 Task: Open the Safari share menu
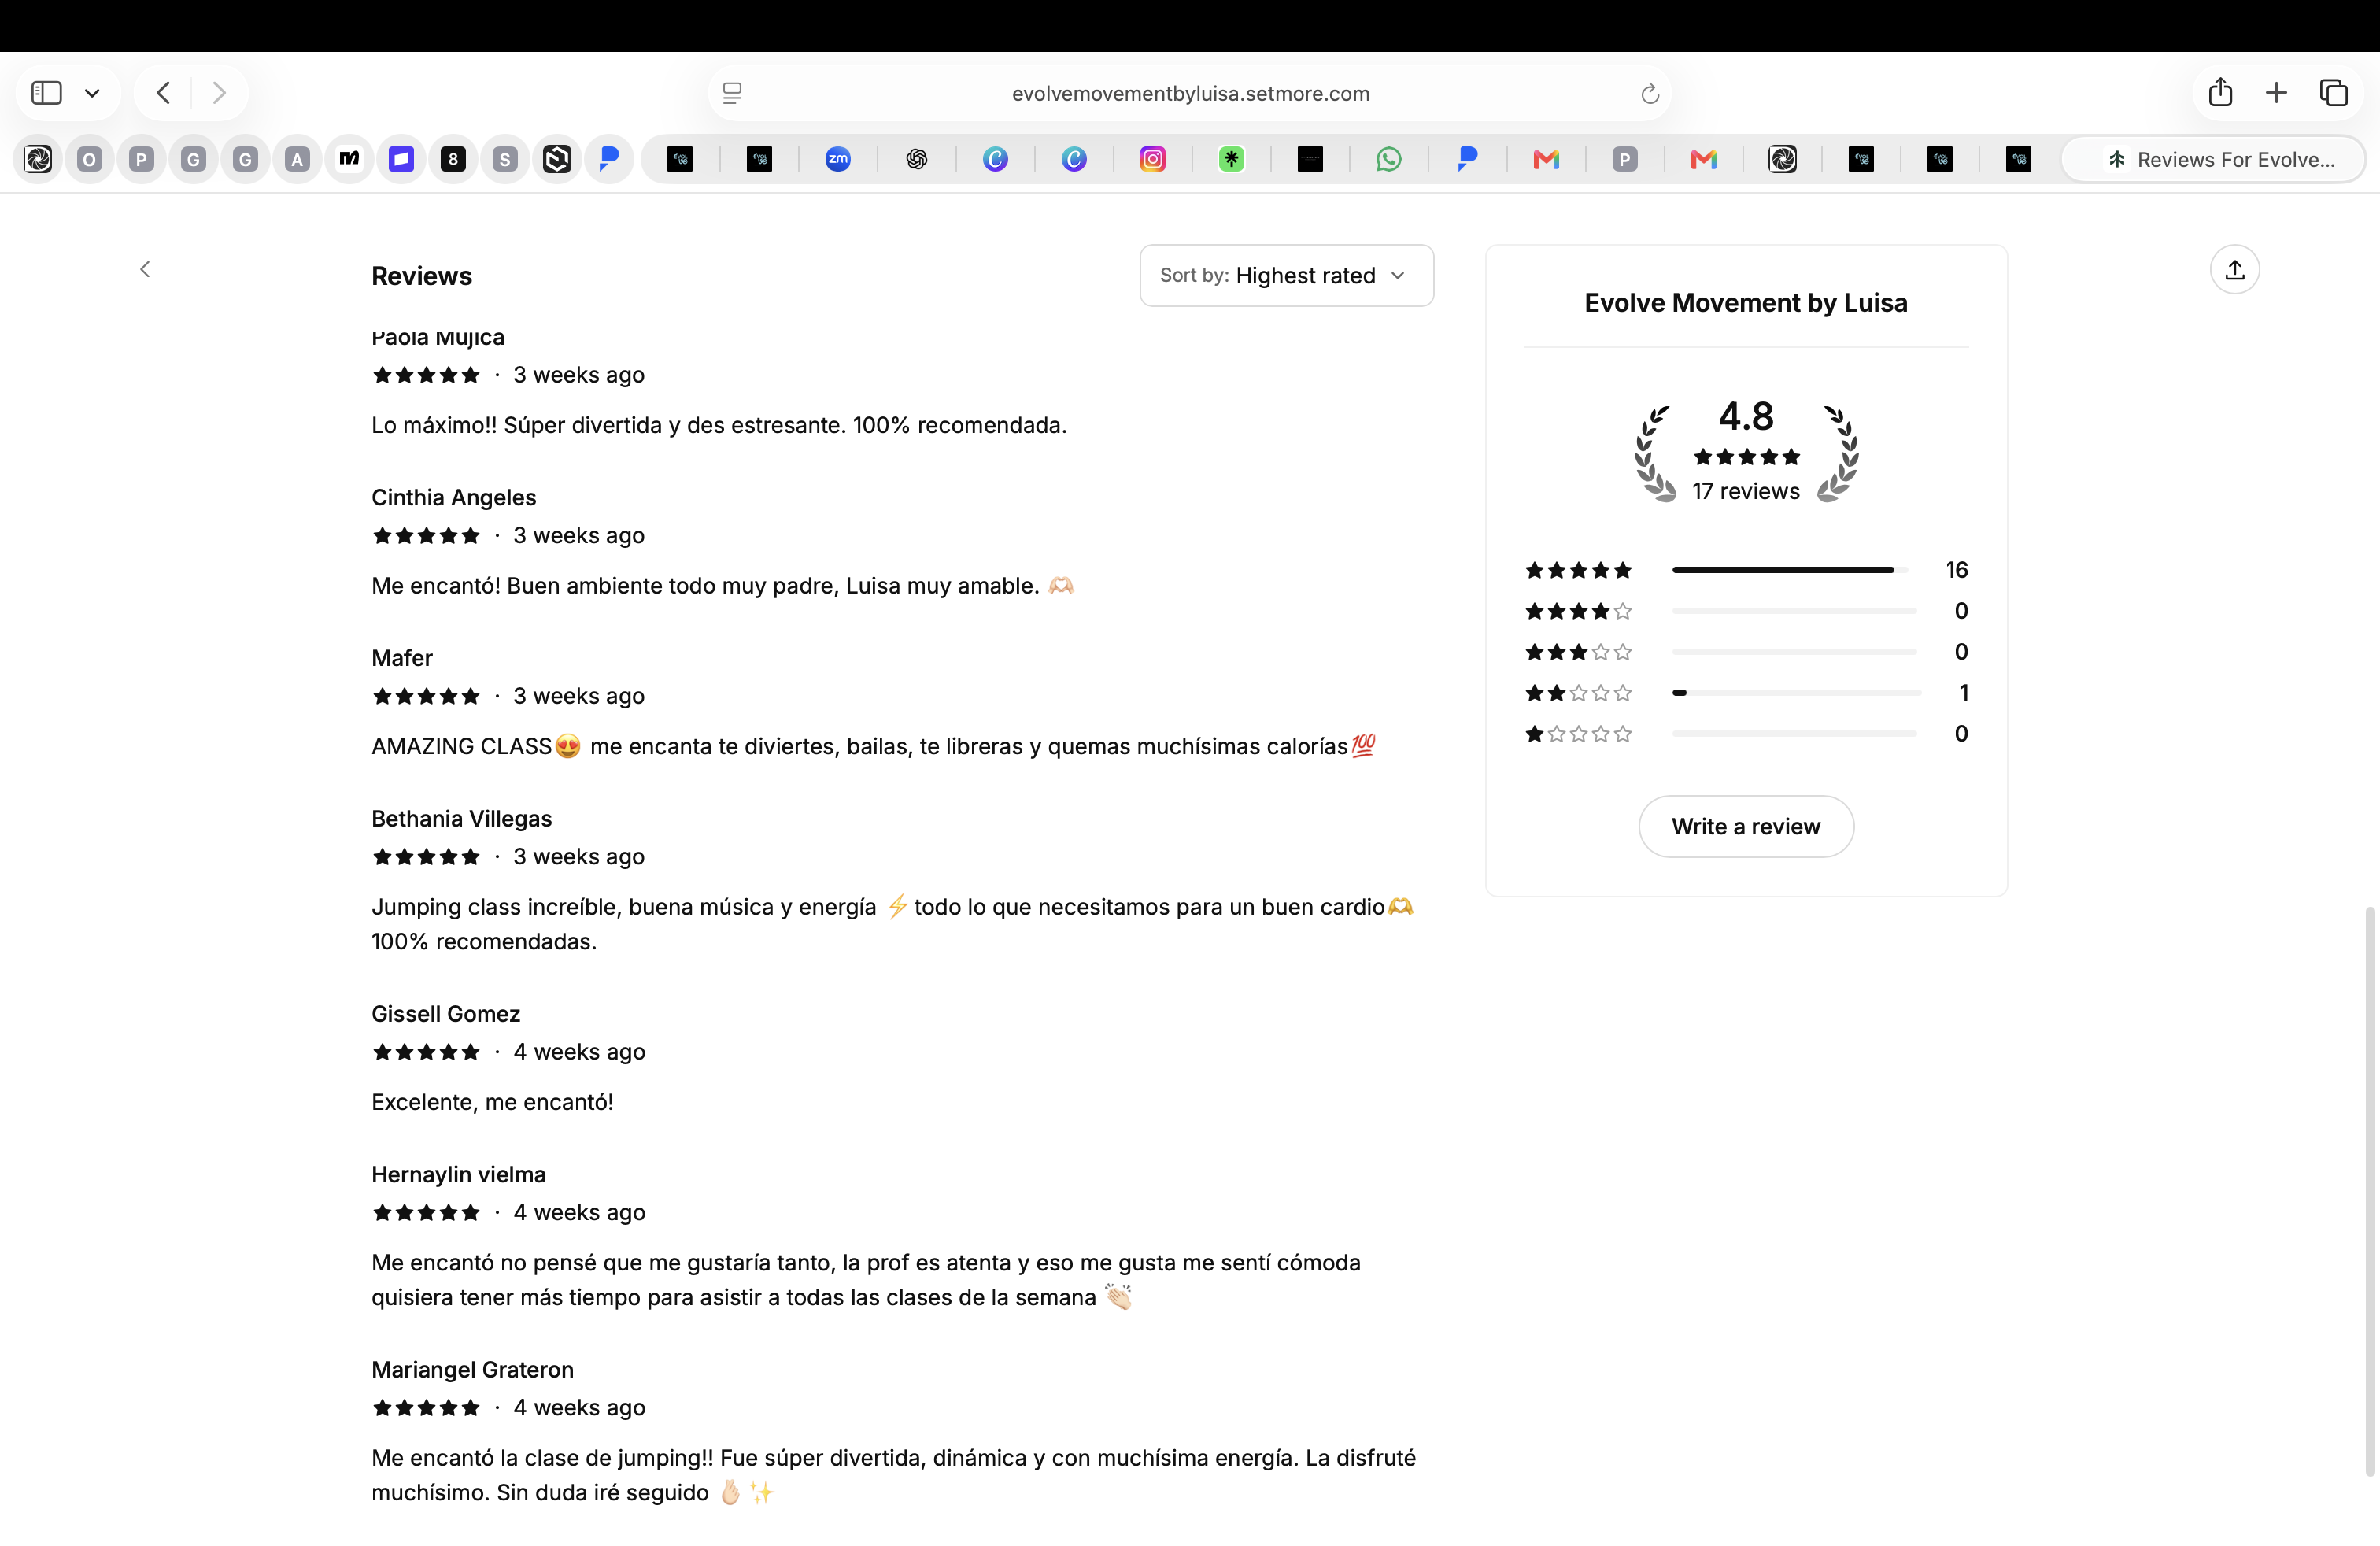2220,92
